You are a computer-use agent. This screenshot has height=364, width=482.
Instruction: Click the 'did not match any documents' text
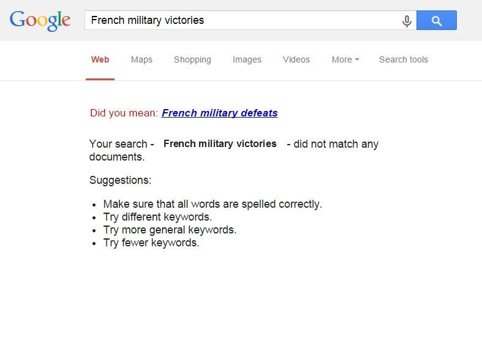pos(336,144)
